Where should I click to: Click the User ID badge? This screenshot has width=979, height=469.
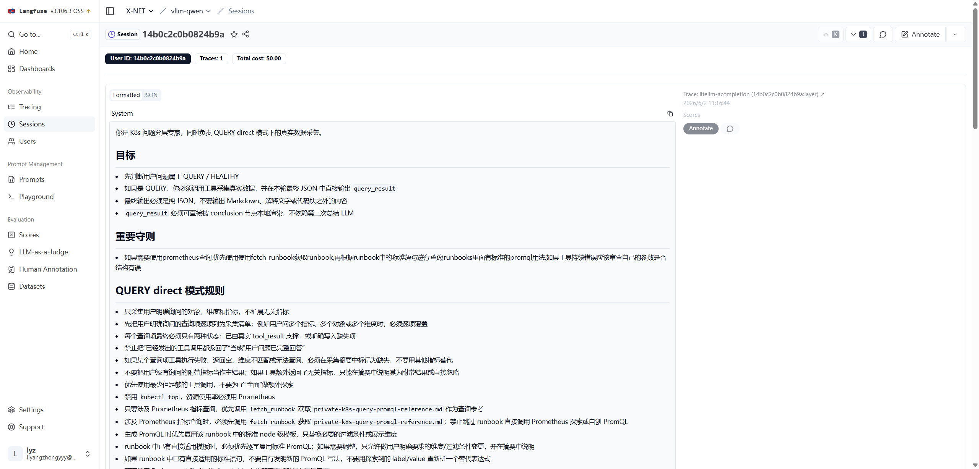point(148,58)
